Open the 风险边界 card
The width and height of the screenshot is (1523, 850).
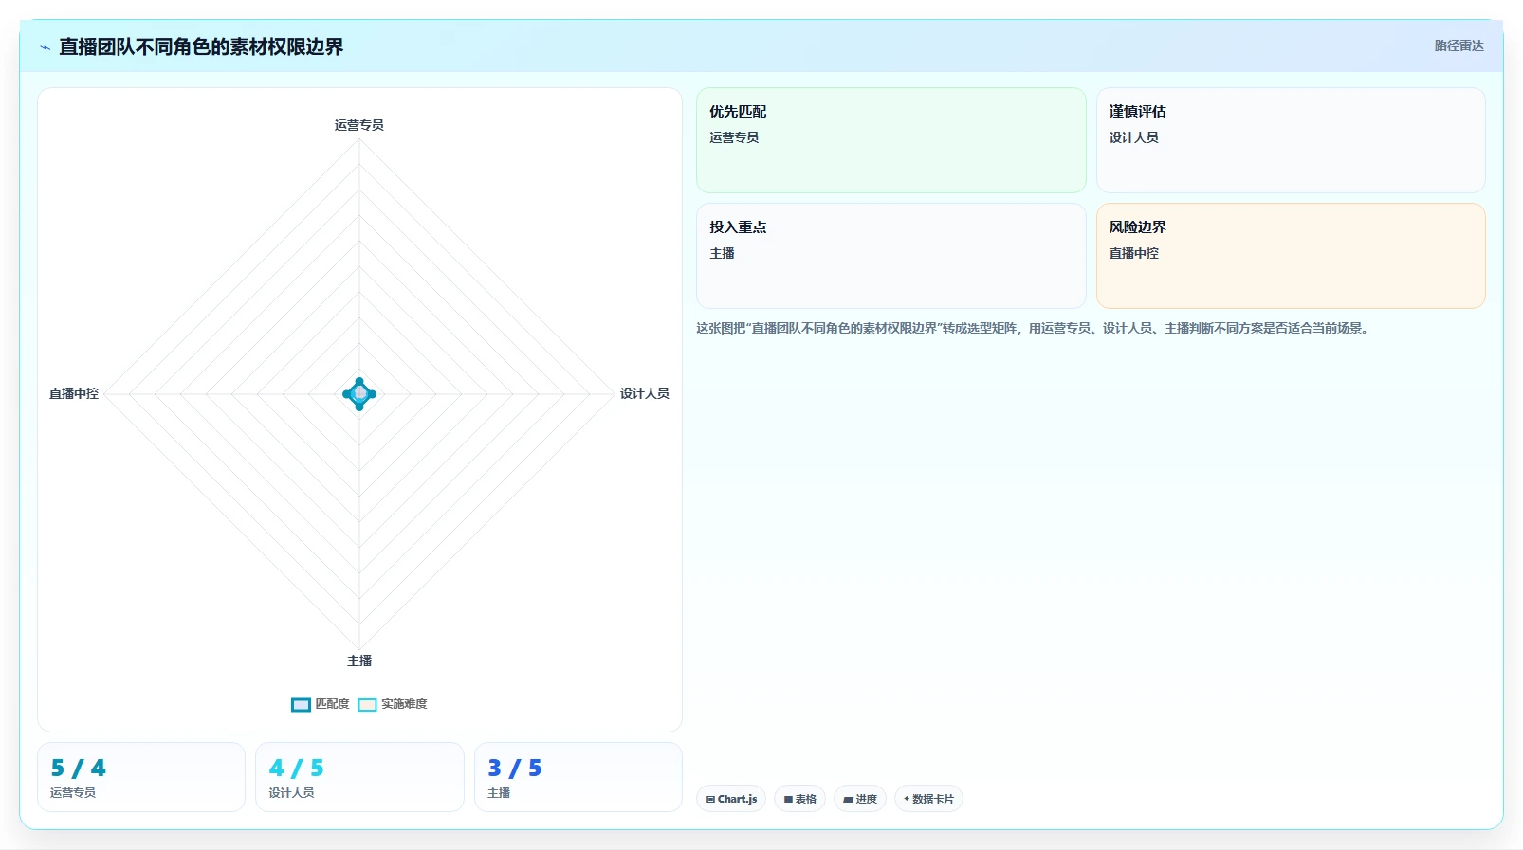point(1291,256)
